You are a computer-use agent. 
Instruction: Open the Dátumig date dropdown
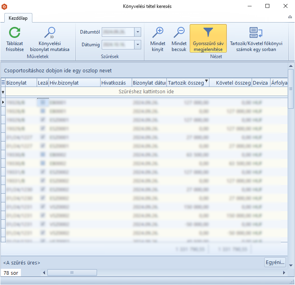click(x=137, y=45)
